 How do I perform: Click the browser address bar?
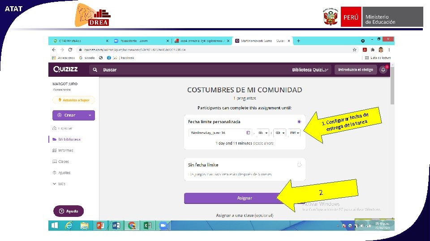click(x=214, y=50)
